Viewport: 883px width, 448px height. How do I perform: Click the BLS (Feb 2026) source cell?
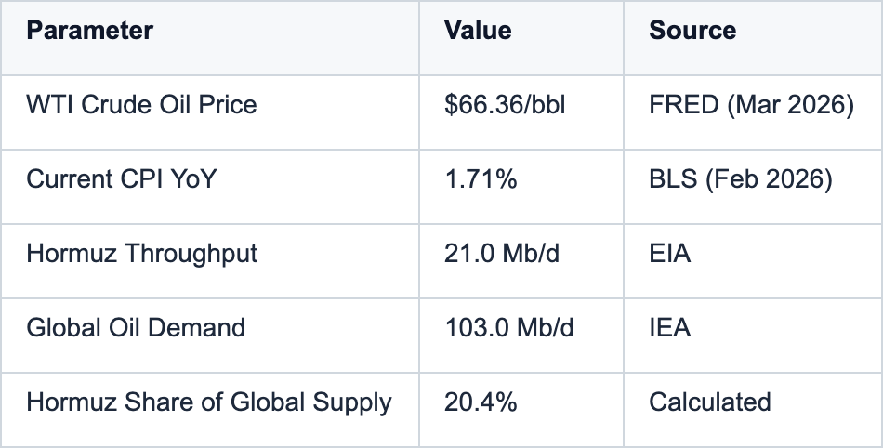point(740,179)
